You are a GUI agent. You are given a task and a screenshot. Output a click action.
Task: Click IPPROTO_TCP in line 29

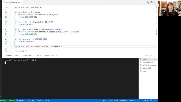[41, 39]
